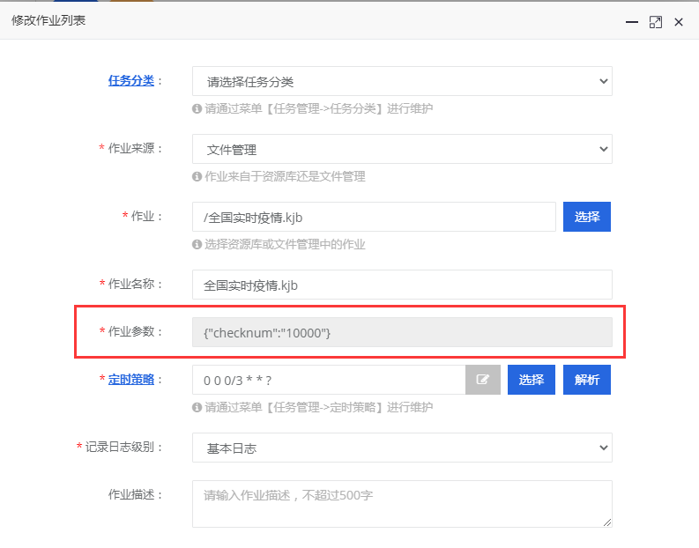Open the 请选择任务分类 dropdown

[402, 81]
